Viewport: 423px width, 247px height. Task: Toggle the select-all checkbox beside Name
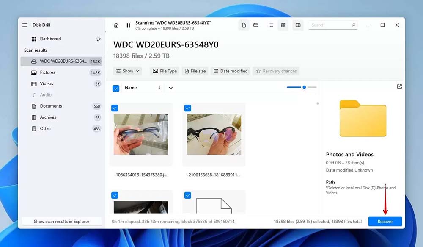coord(116,88)
